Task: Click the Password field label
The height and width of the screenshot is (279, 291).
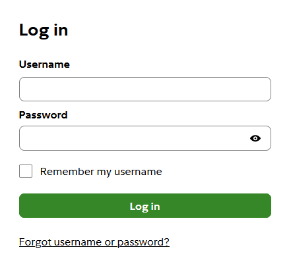Action: pos(44,115)
